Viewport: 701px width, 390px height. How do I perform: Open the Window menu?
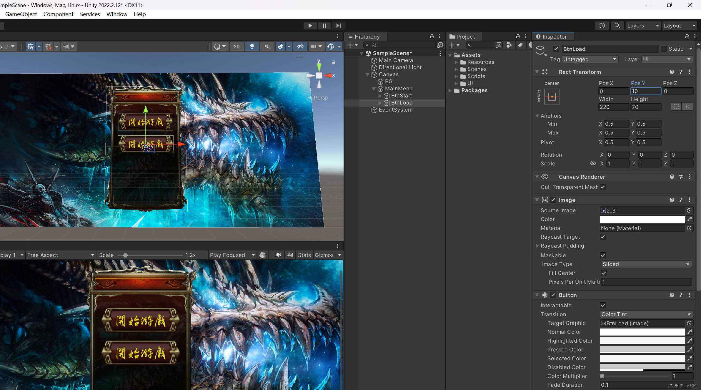[117, 14]
